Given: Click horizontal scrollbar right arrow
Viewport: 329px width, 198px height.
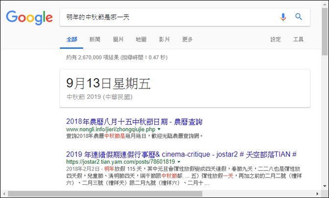Looking at the screenshot, I should [318, 194].
